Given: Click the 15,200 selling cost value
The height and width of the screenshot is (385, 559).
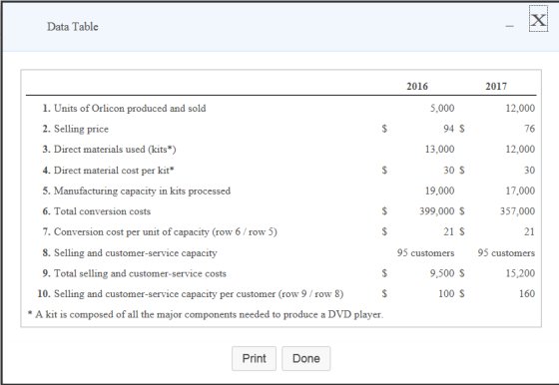Looking at the screenshot, I should point(520,273).
